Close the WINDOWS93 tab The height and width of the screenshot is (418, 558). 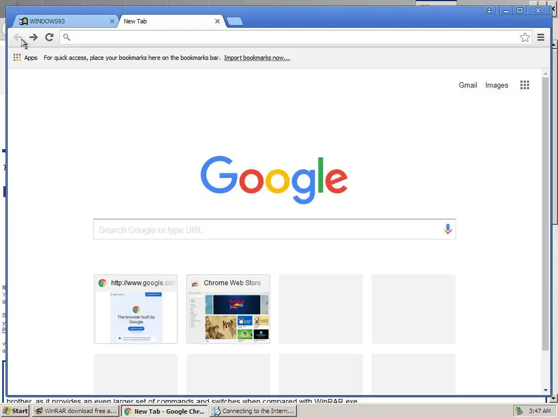(x=112, y=21)
